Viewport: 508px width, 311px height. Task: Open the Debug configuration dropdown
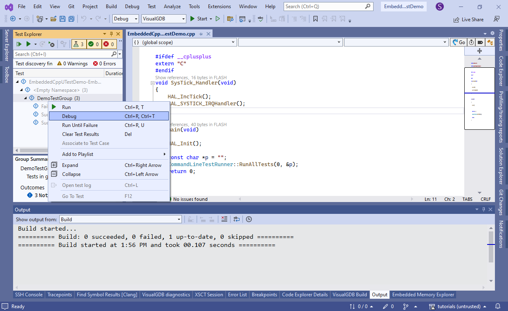click(x=125, y=19)
